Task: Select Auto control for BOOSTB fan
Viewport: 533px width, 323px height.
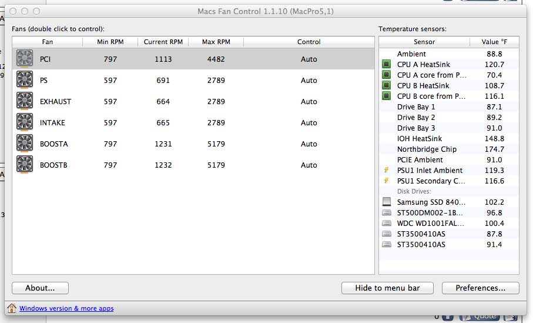Action: coord(309,165)
